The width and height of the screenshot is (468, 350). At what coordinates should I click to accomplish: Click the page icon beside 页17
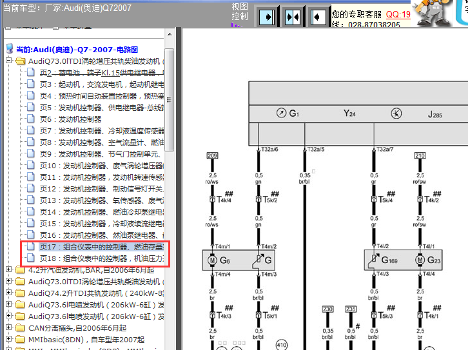pos(31,246)
